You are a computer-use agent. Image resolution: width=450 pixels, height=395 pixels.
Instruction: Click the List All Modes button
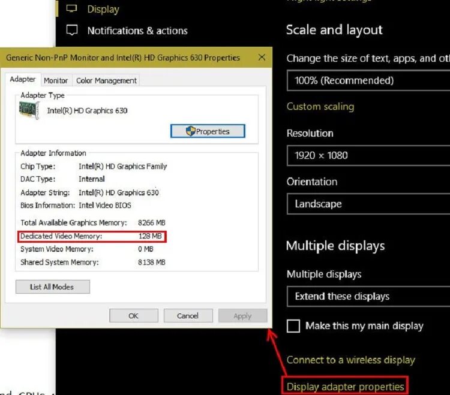[53, 287]
